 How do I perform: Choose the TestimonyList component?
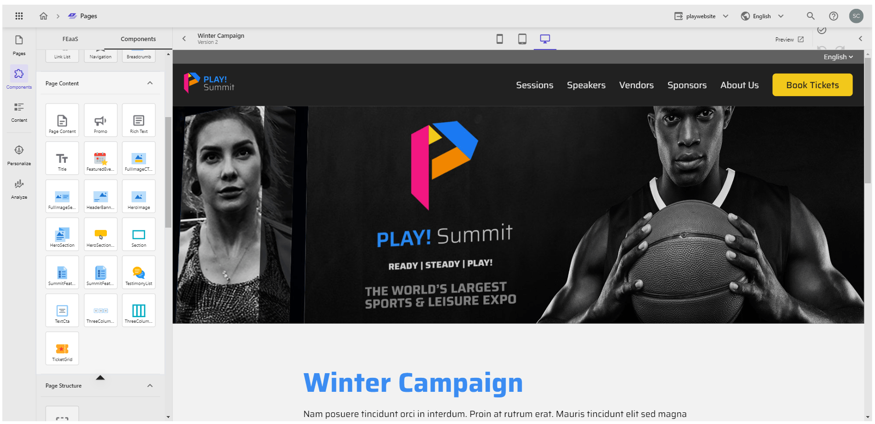tap(139, 272)
